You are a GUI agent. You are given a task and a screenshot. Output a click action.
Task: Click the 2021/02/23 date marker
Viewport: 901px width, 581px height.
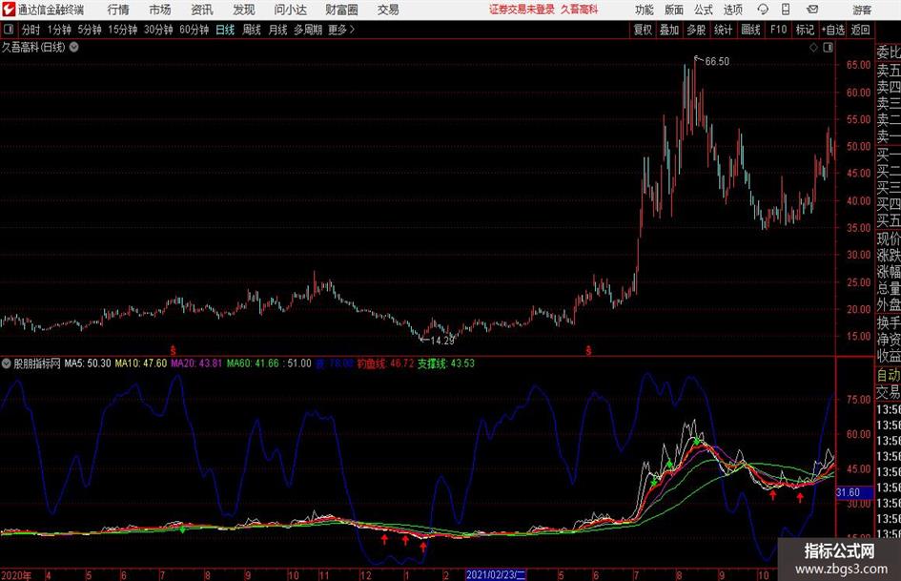pos(495,574)
